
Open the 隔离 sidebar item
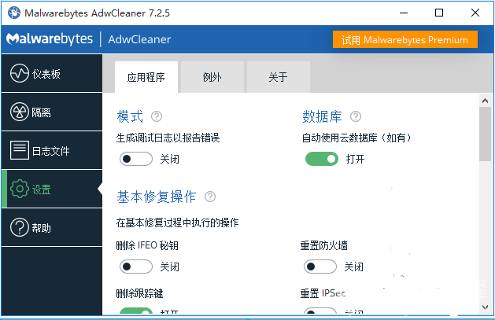tap(52, 112)
